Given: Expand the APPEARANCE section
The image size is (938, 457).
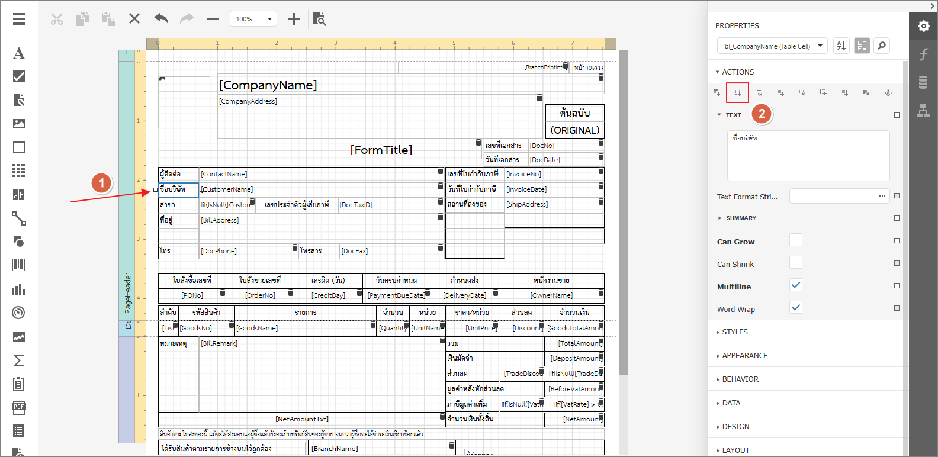Looking at the screenshot, I should coord(742,356).
